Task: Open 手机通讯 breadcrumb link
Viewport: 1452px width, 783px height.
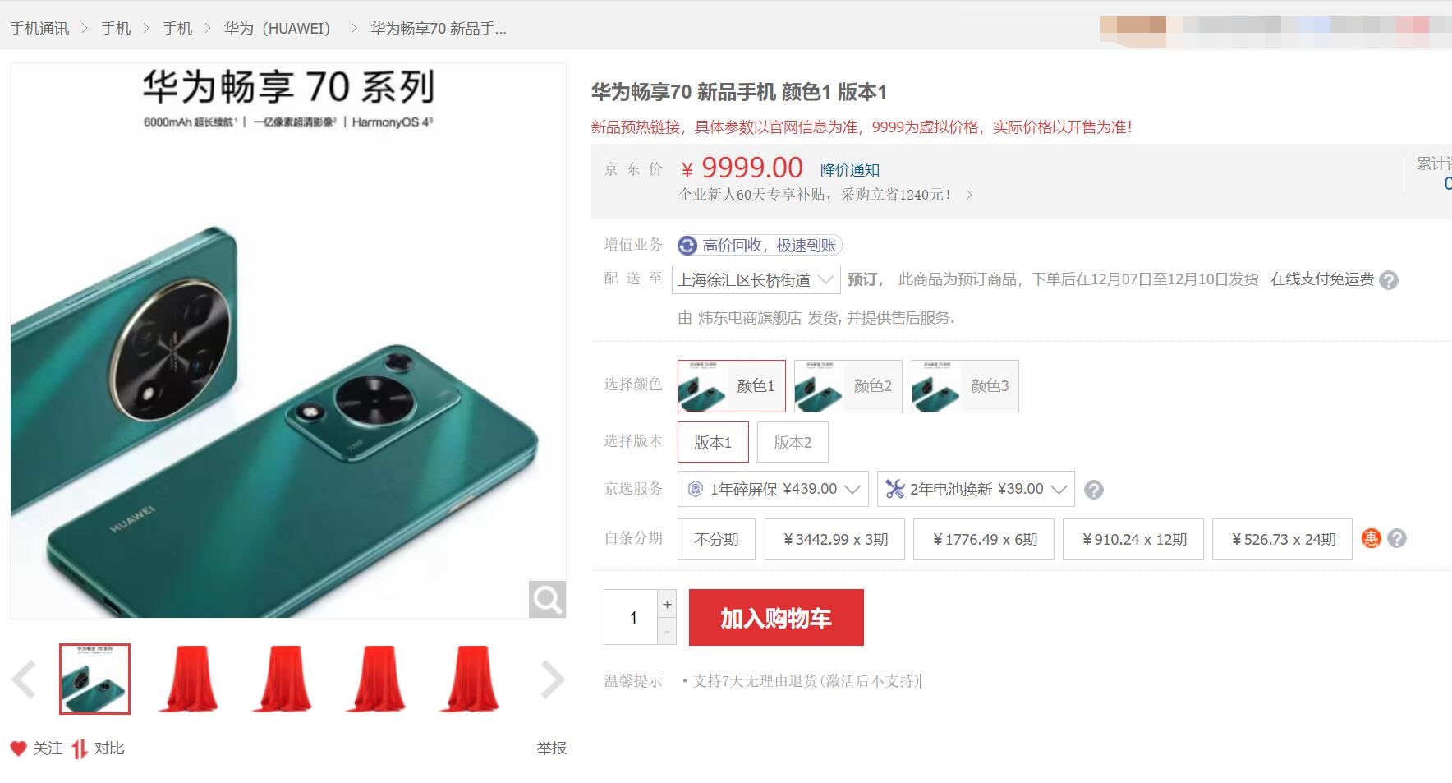Action: [39, 29]
